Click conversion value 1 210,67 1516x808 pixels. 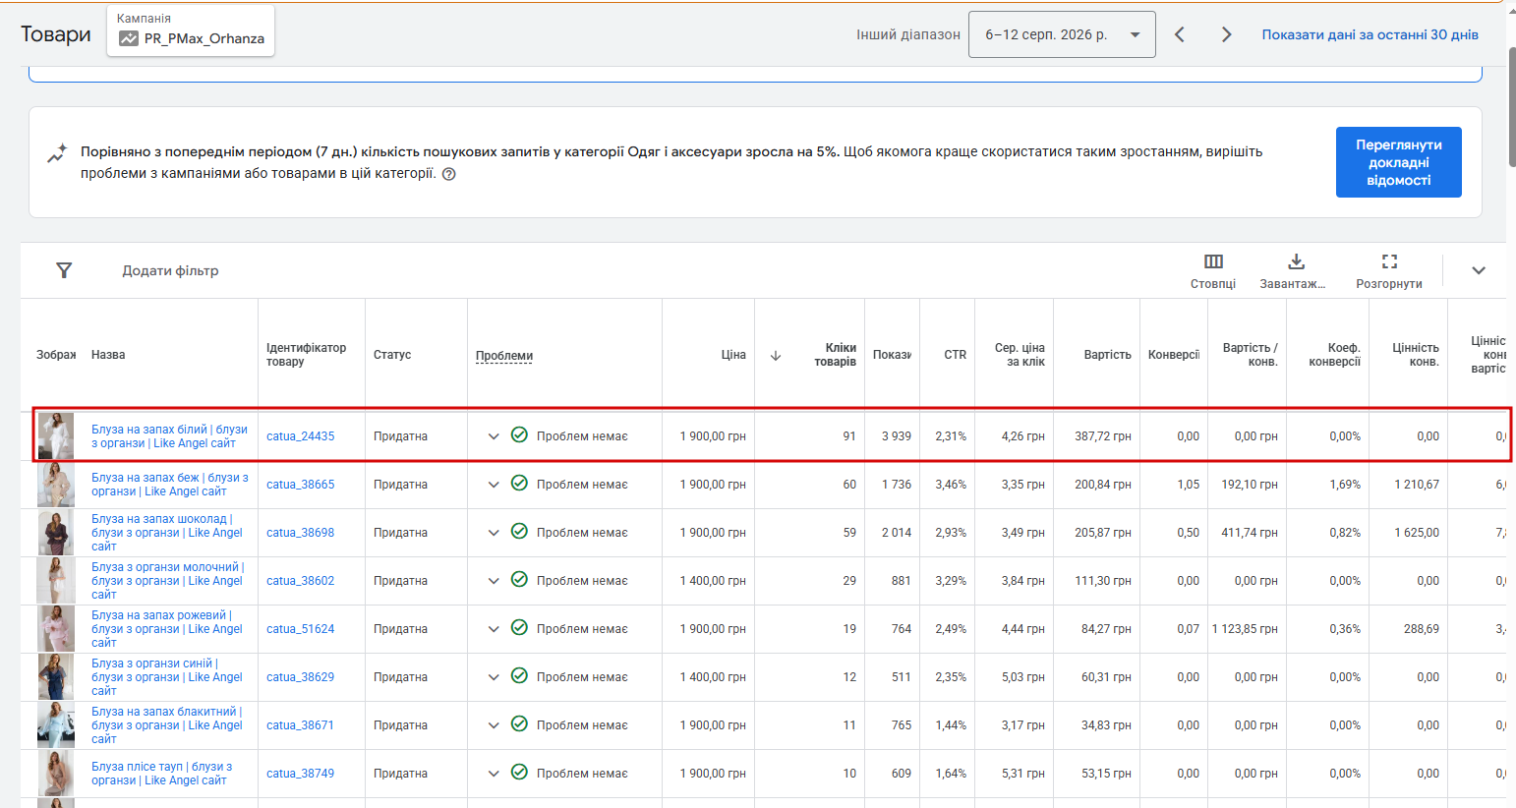tap(1417, 485)
